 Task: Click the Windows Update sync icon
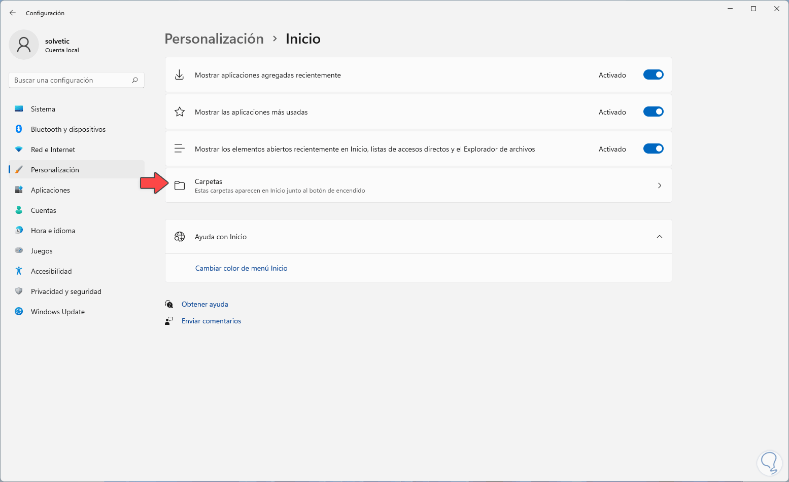click(x=19, y=312)
